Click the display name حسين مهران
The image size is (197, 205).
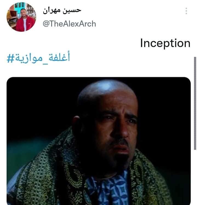click(x=62, y=10)
